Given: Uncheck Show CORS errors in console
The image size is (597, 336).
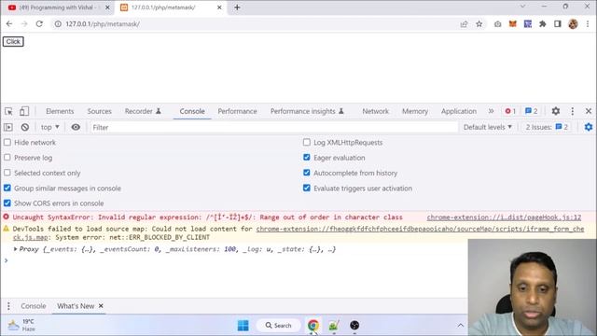Looking at the screenshot, I should click(x=7, y=203).
